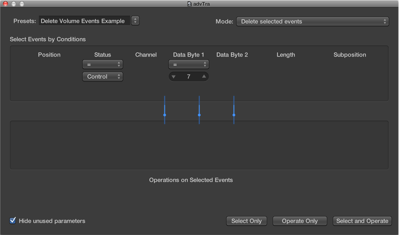This screenshot has height=235, width=399.
Task: Open the Data Byte 1 operator dropdown
Action: [x=189, y=65]
